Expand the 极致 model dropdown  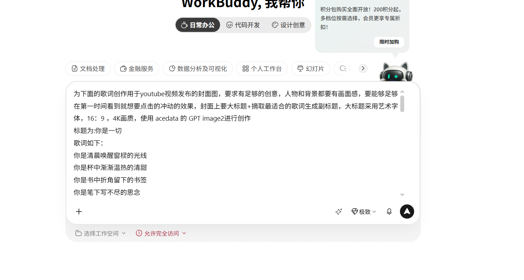[364, 212]
